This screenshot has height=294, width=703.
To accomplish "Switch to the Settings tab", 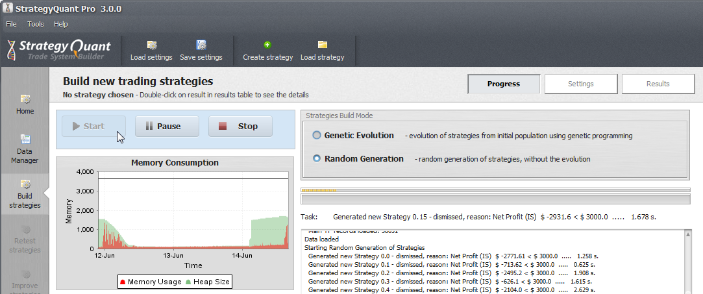I will (x=581, y=84).
